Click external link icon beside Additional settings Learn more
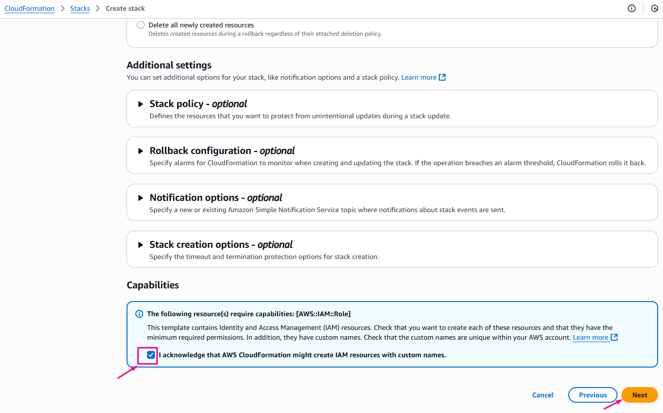 (x=442, y=77)
